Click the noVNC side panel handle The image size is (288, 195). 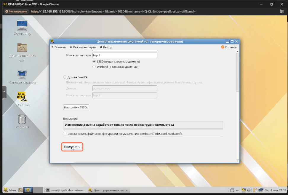click(4, 92)
